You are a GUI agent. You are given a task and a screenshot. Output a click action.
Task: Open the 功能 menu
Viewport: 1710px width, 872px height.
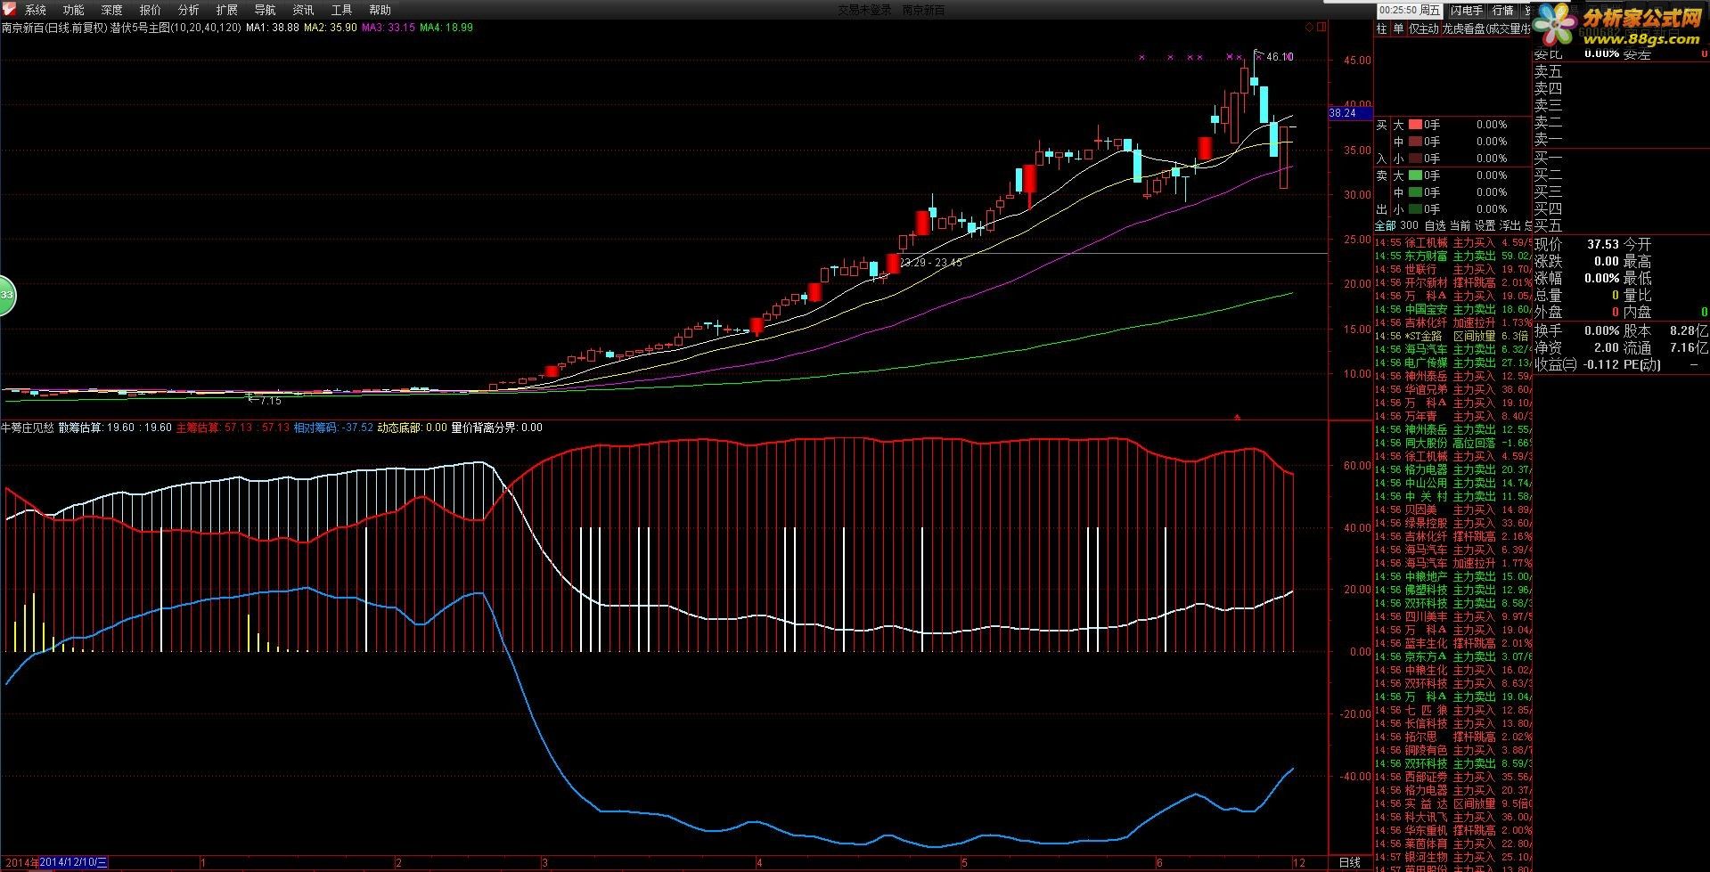tap(74, 10)
